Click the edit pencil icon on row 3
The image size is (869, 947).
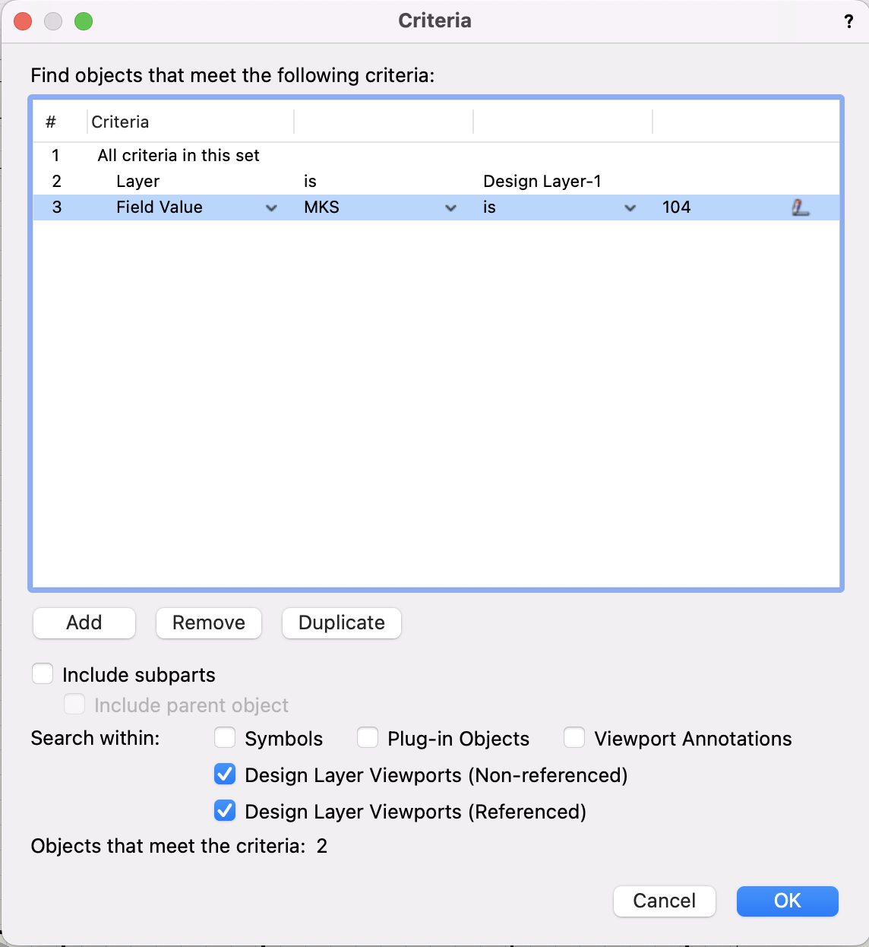point(801,207)
